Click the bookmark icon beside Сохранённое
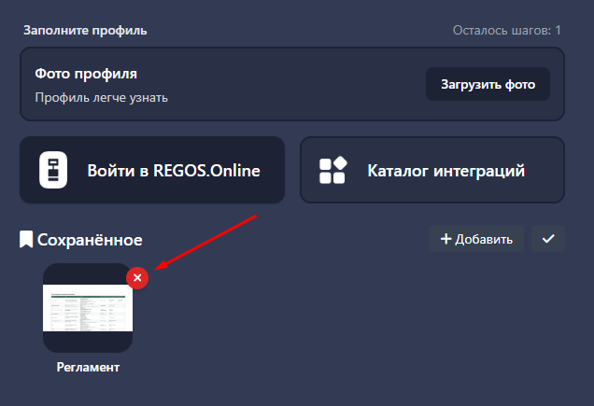594x406 pixels. click(26, 241)
